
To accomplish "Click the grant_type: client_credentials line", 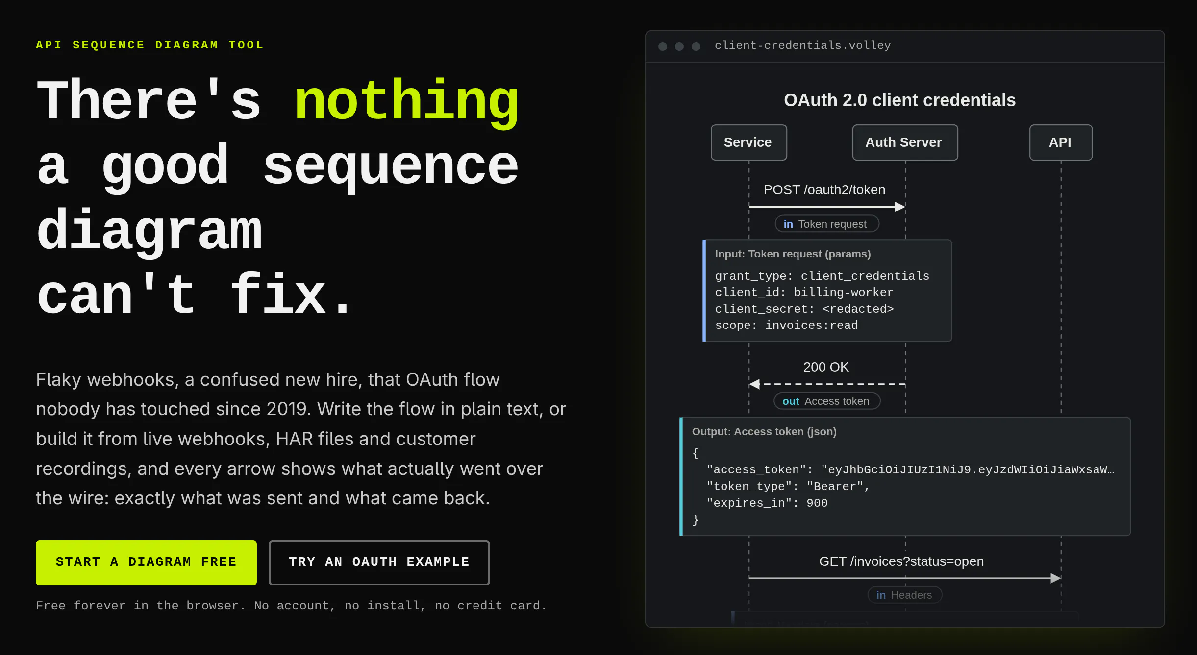I will point(822,276).
